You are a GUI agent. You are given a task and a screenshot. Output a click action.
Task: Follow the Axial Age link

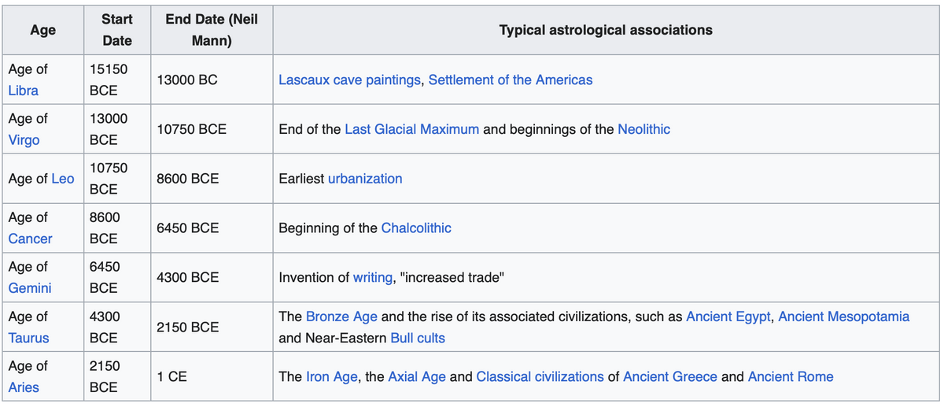(417, 376)
